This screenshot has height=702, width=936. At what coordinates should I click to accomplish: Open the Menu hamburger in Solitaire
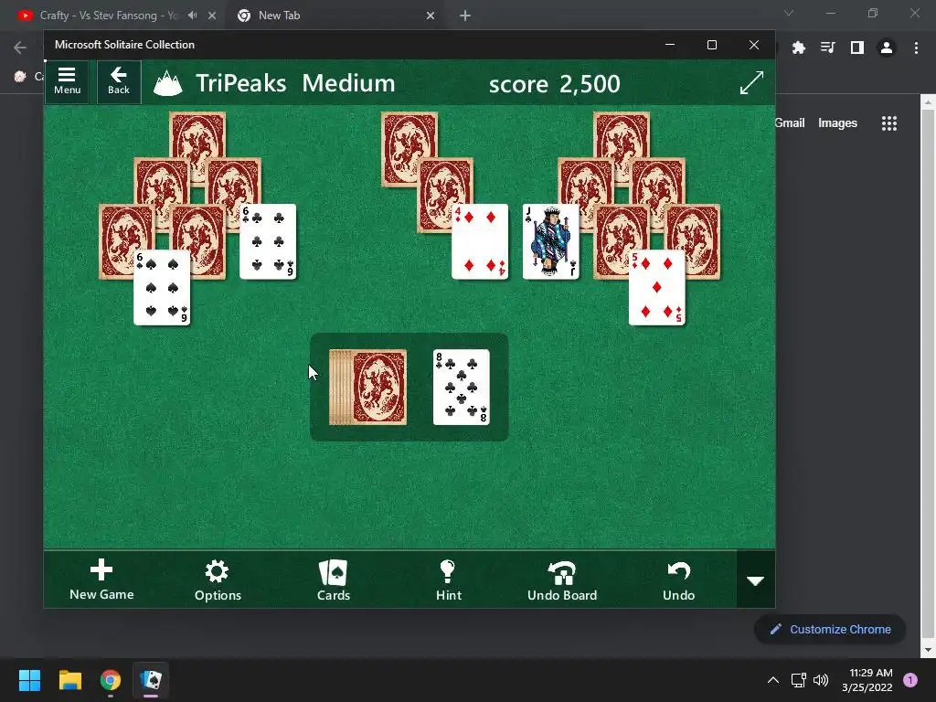(67, 81)
